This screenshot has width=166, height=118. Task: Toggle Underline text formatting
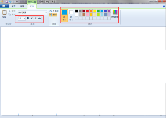[36, 18]
